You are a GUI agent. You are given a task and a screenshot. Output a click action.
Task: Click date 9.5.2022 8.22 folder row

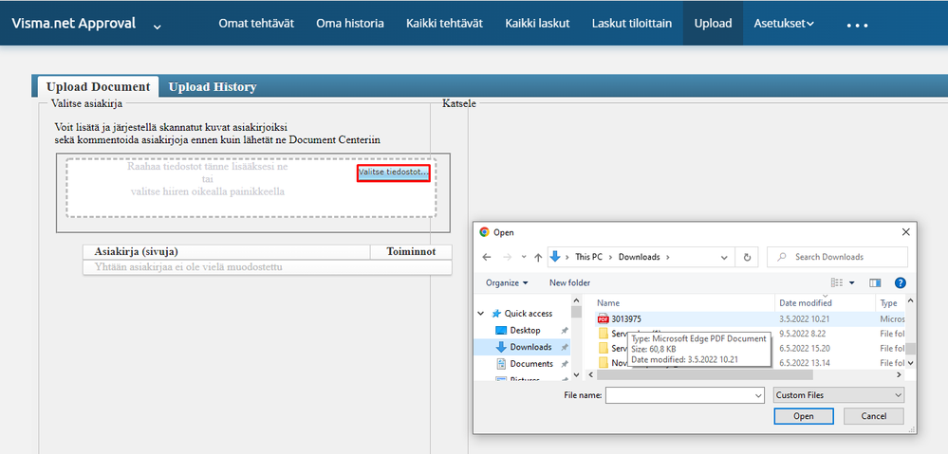(x=802, y=333)
